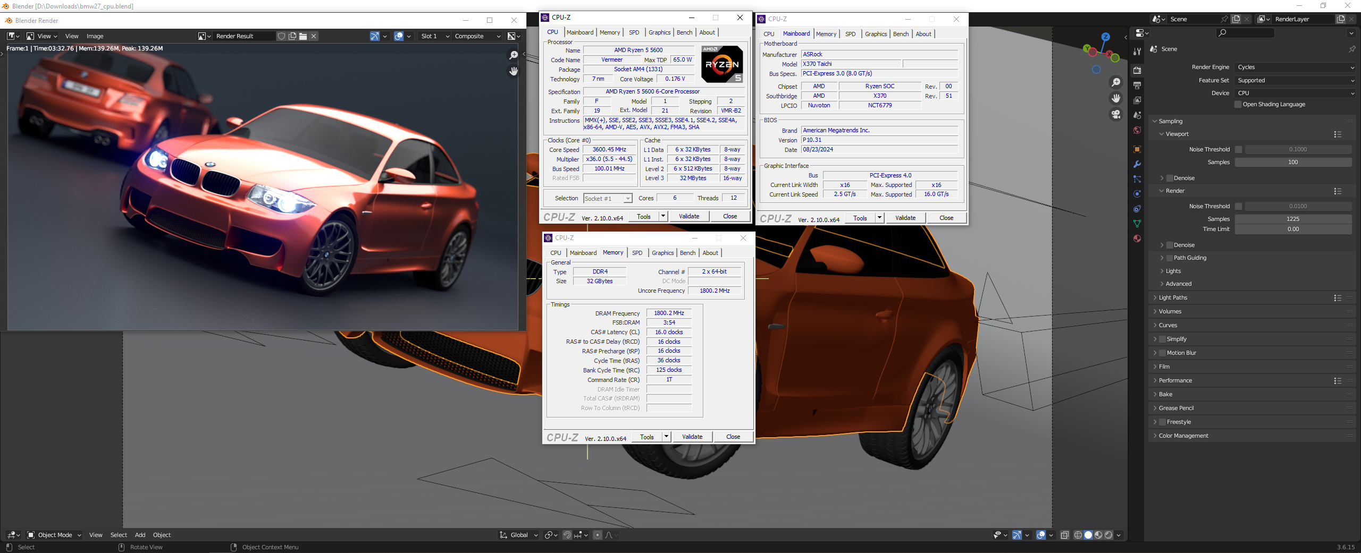The width and height of the screenshot is (1361, 553).
Task: Enable Simplify checkbox
Action: [x=1163, y=339]
